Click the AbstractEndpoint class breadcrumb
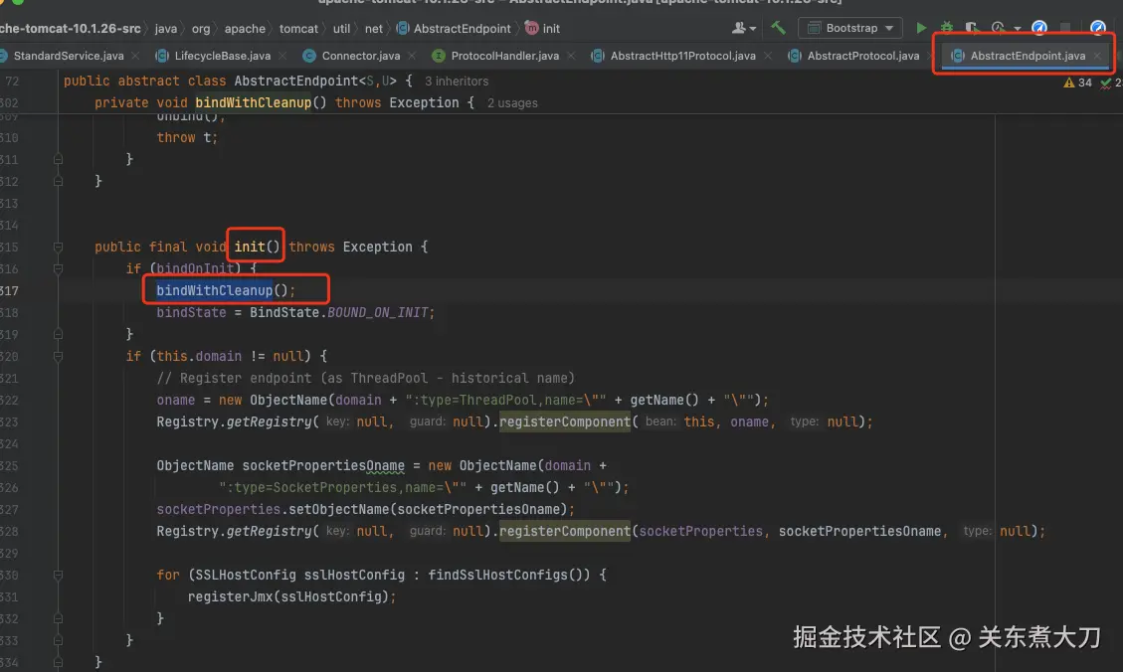Viewport: 1123px width, 672px height. pyautogui.click(x=454, y=29)
